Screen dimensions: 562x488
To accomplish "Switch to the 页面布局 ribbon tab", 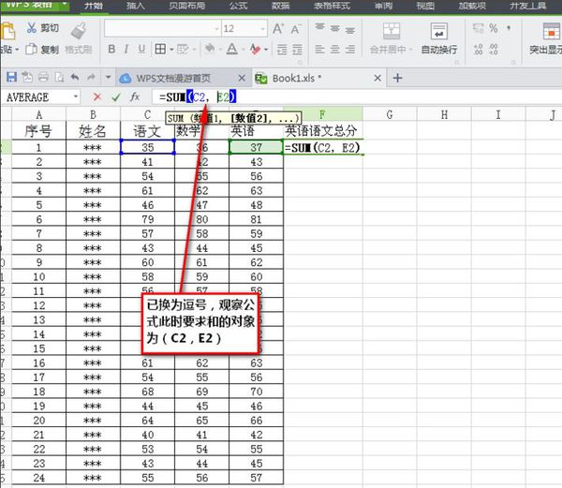I will (x=186, y=6).
